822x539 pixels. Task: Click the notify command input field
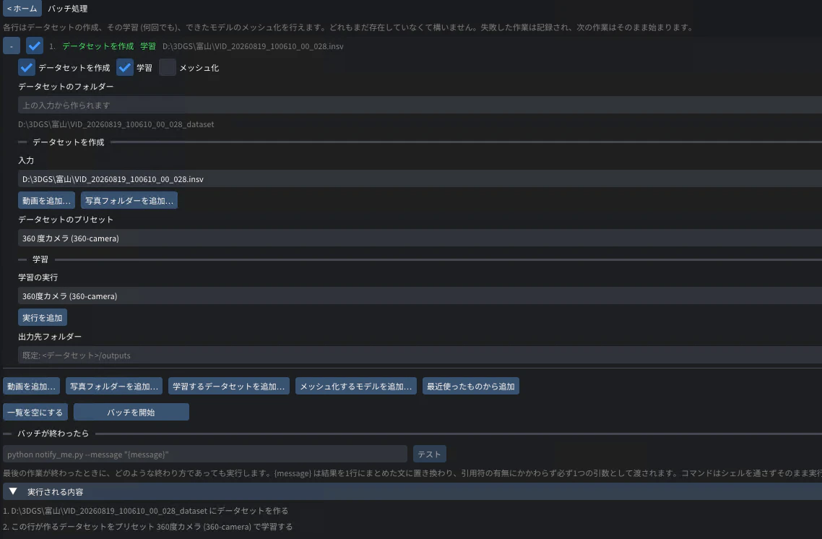[x=205, y=454]
